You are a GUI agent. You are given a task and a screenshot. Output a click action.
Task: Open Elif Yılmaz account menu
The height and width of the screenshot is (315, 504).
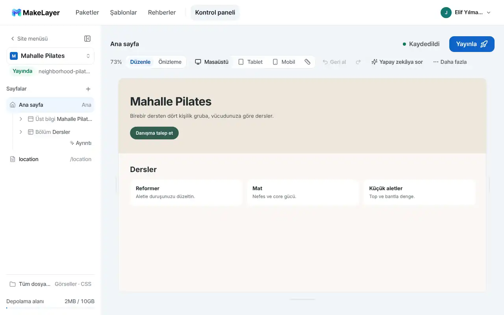[x=466, y=13]
